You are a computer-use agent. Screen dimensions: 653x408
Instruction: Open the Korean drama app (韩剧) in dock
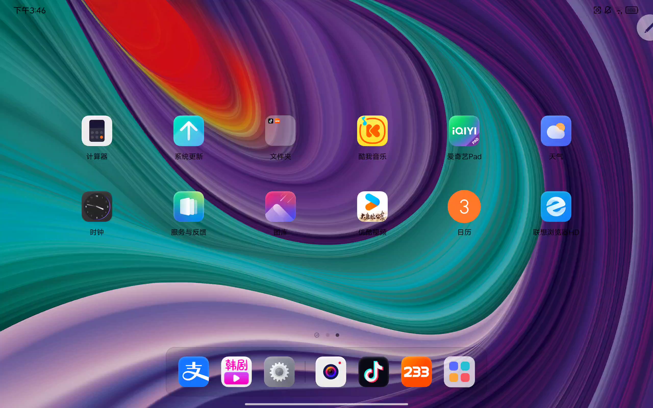coord(236,372)
